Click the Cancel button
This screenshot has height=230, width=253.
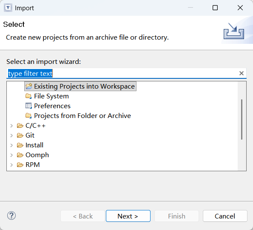225,216
